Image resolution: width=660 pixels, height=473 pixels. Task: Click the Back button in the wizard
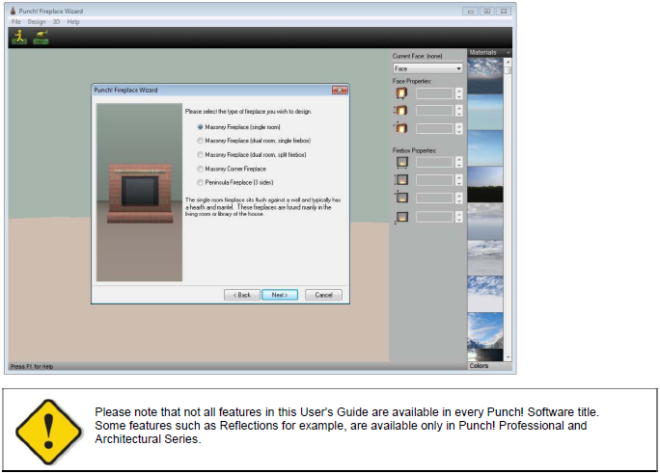coord(241,295)
